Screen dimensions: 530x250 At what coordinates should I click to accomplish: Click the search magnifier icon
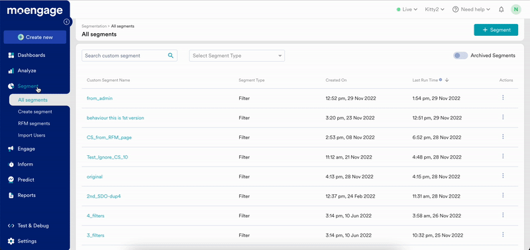171,56
